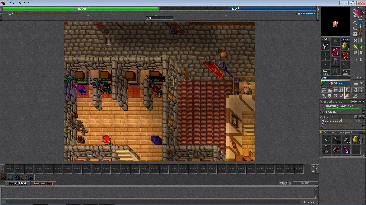Select full defense shield mode
Screen dimensions: 366x205
click(355, 53)
